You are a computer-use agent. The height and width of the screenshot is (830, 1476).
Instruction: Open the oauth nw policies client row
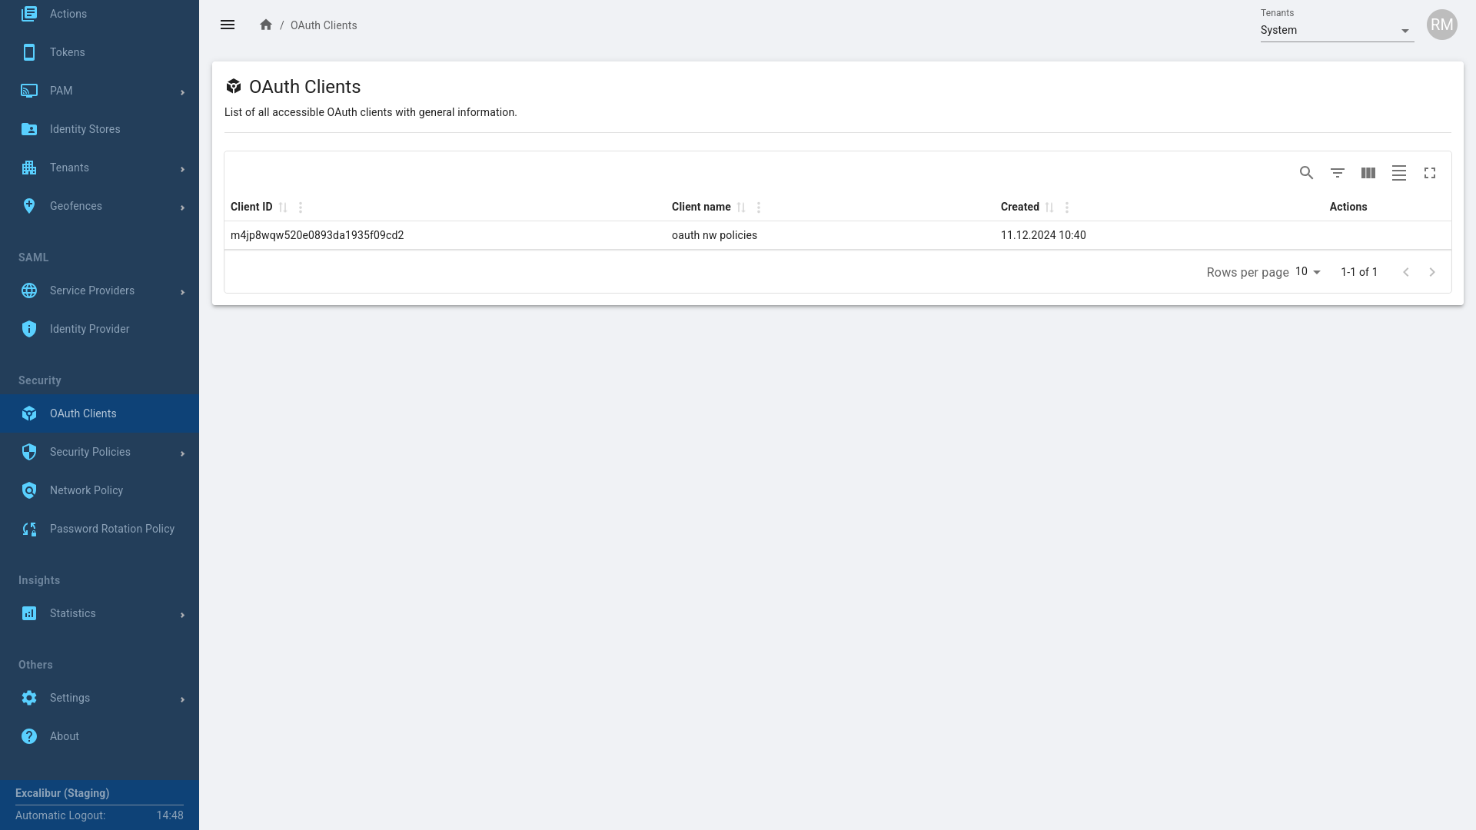[x=714, y=235]
